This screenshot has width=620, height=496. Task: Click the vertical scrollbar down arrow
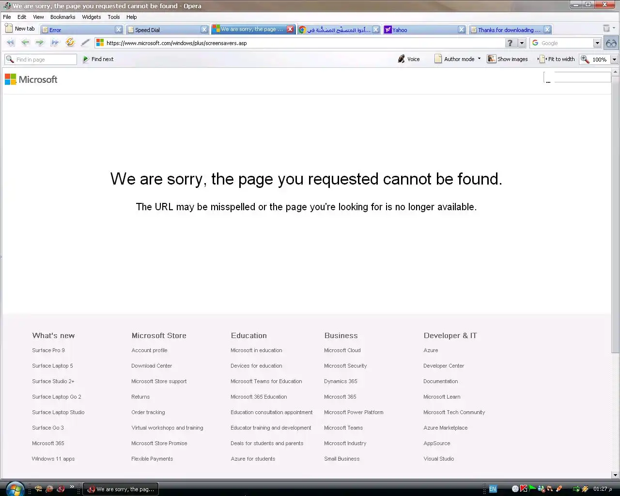(615, 475)
